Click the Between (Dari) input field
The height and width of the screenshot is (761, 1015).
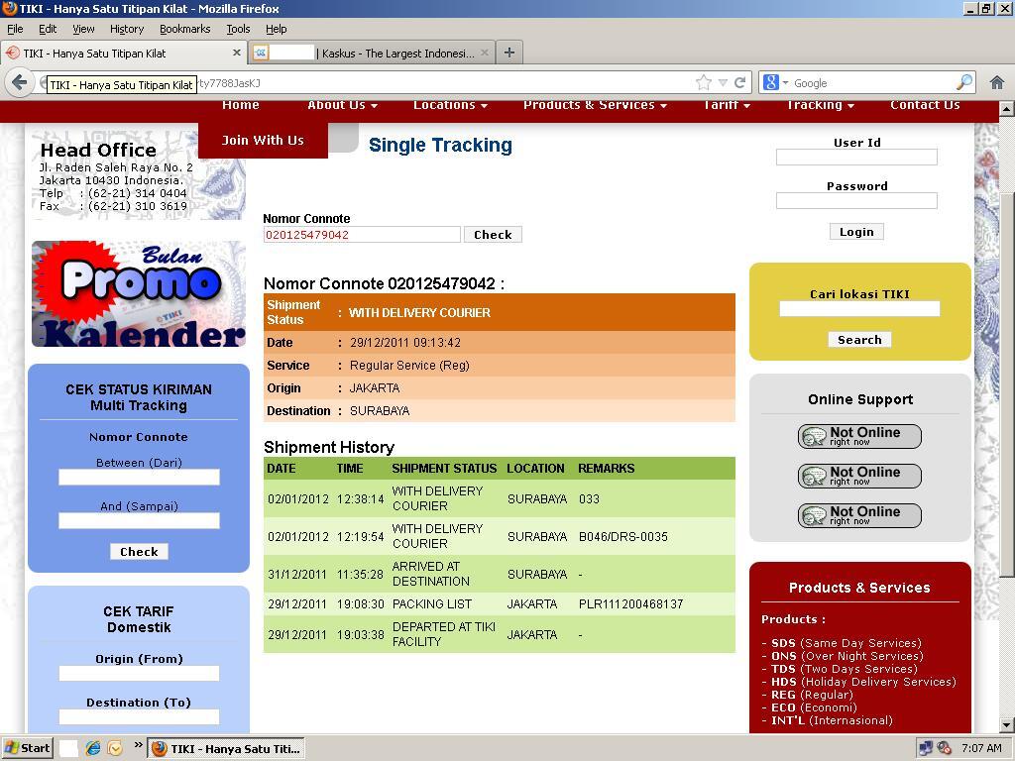139,477
